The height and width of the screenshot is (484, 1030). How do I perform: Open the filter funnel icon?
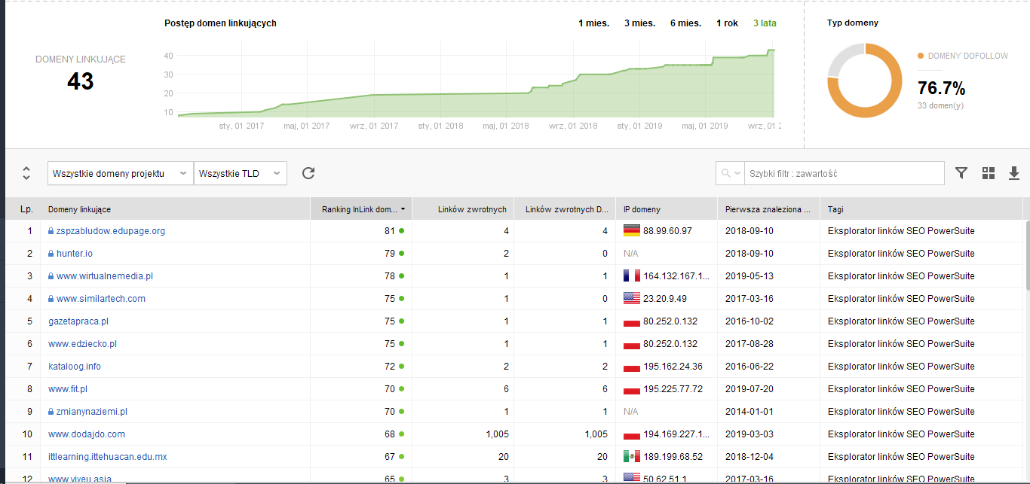(x=961, y=173)
